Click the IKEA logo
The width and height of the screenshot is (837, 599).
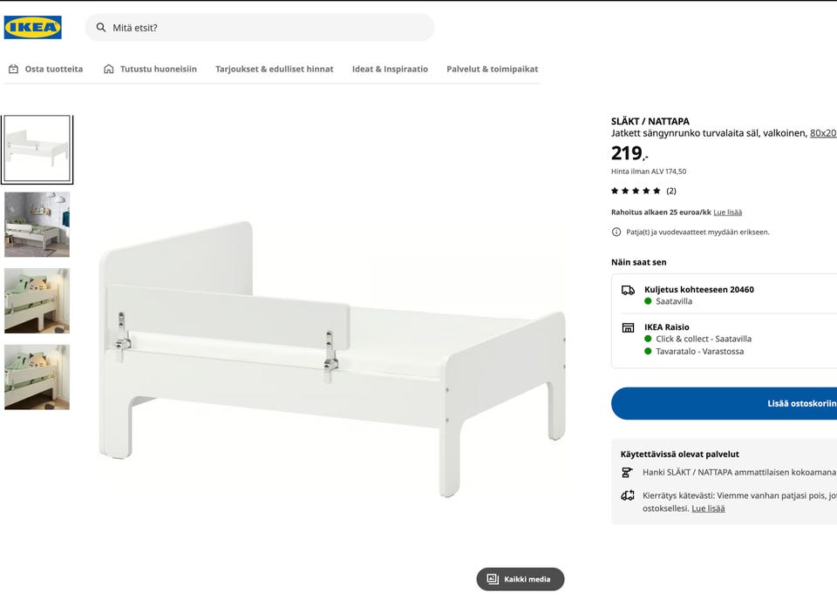(32, 28)
